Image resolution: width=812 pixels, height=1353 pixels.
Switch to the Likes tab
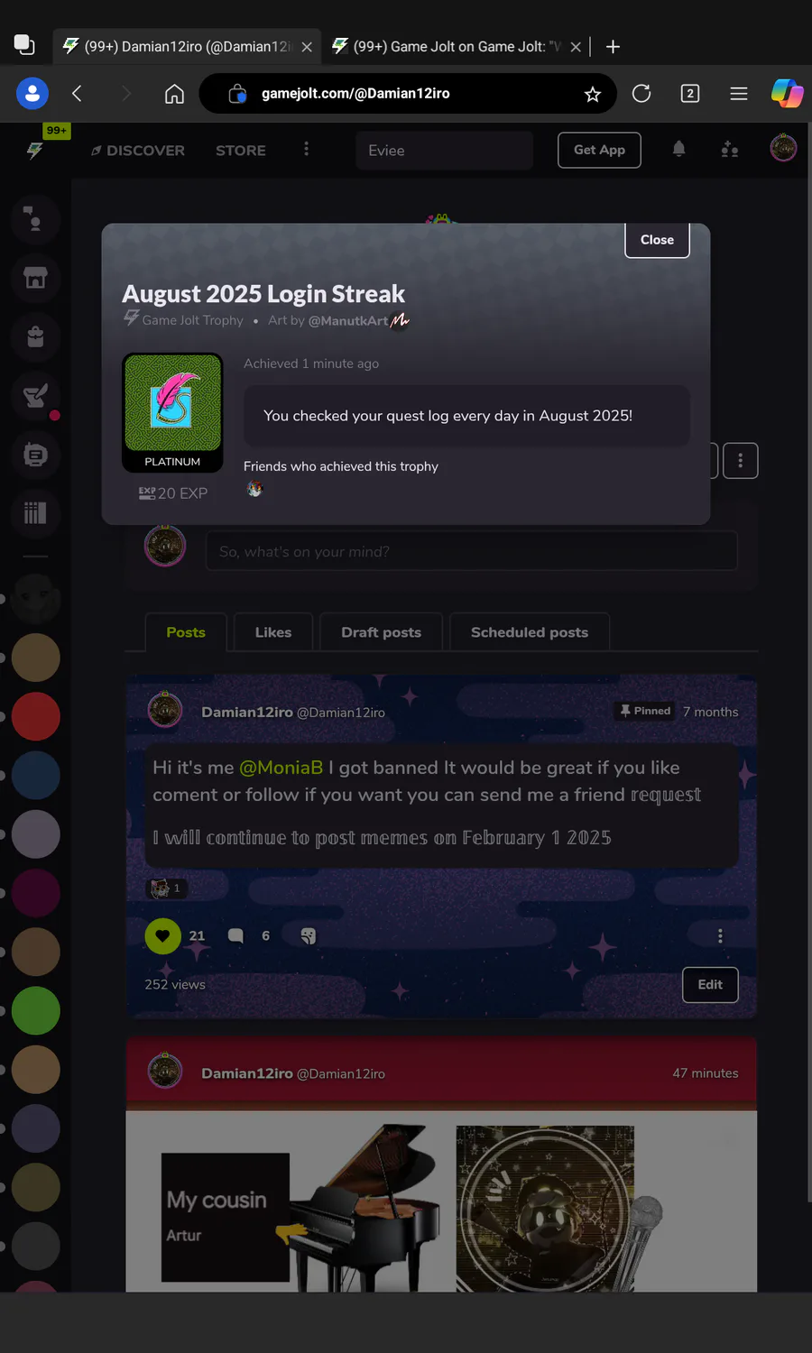tap(273, 632)
